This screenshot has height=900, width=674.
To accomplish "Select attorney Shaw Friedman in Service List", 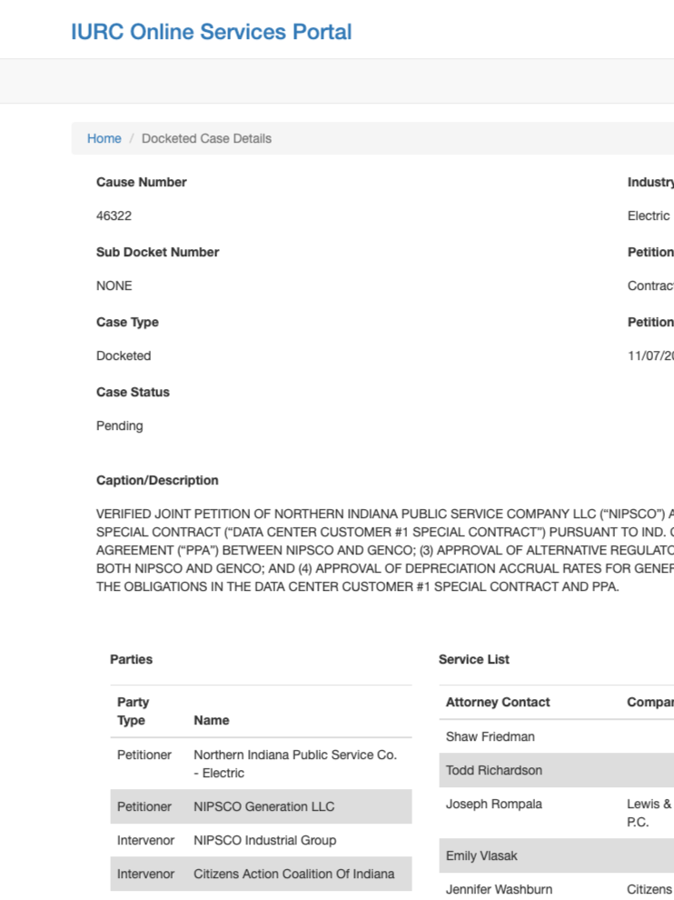I will coord(490,736).
